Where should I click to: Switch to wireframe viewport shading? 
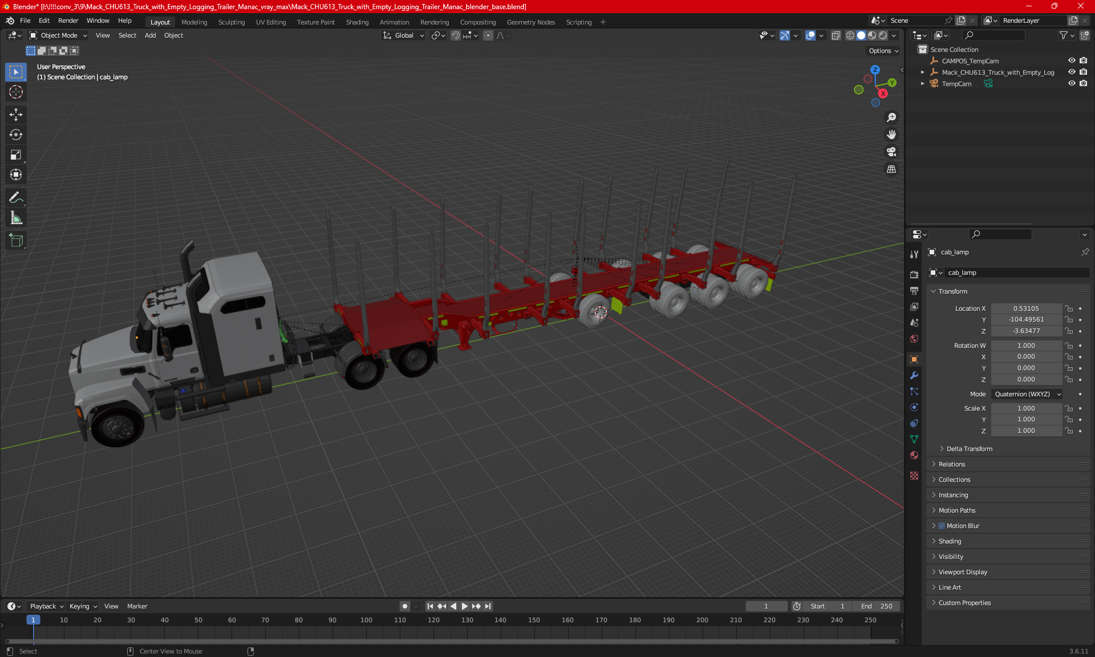(850, 35)
